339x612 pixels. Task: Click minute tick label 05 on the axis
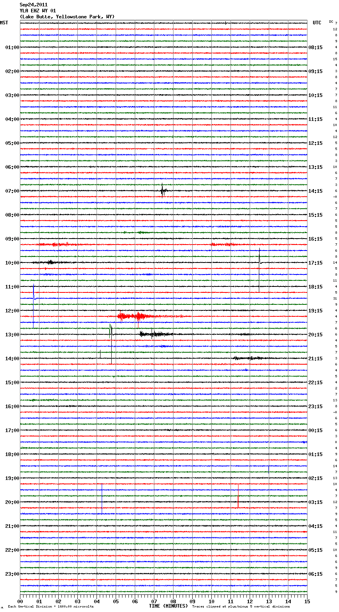coord(116,601)
